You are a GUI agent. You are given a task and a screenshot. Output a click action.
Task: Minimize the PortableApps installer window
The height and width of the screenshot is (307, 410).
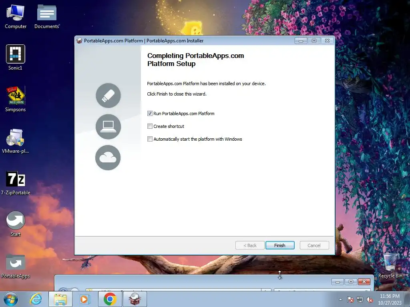pos(301,41)
